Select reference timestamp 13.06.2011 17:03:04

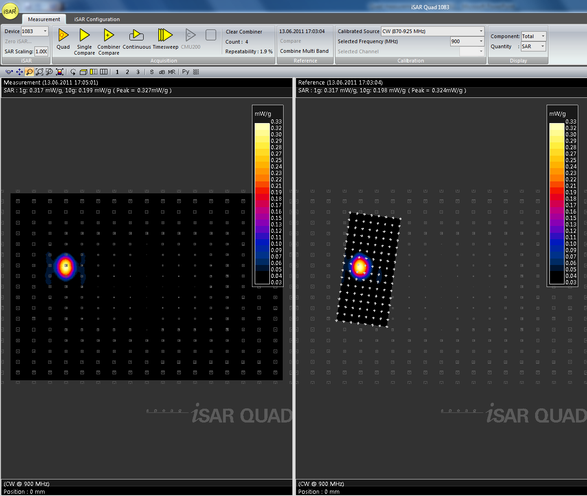point(302,31)
